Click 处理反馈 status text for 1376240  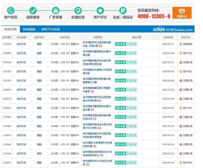pyautogui.click(x=188, y=144)
